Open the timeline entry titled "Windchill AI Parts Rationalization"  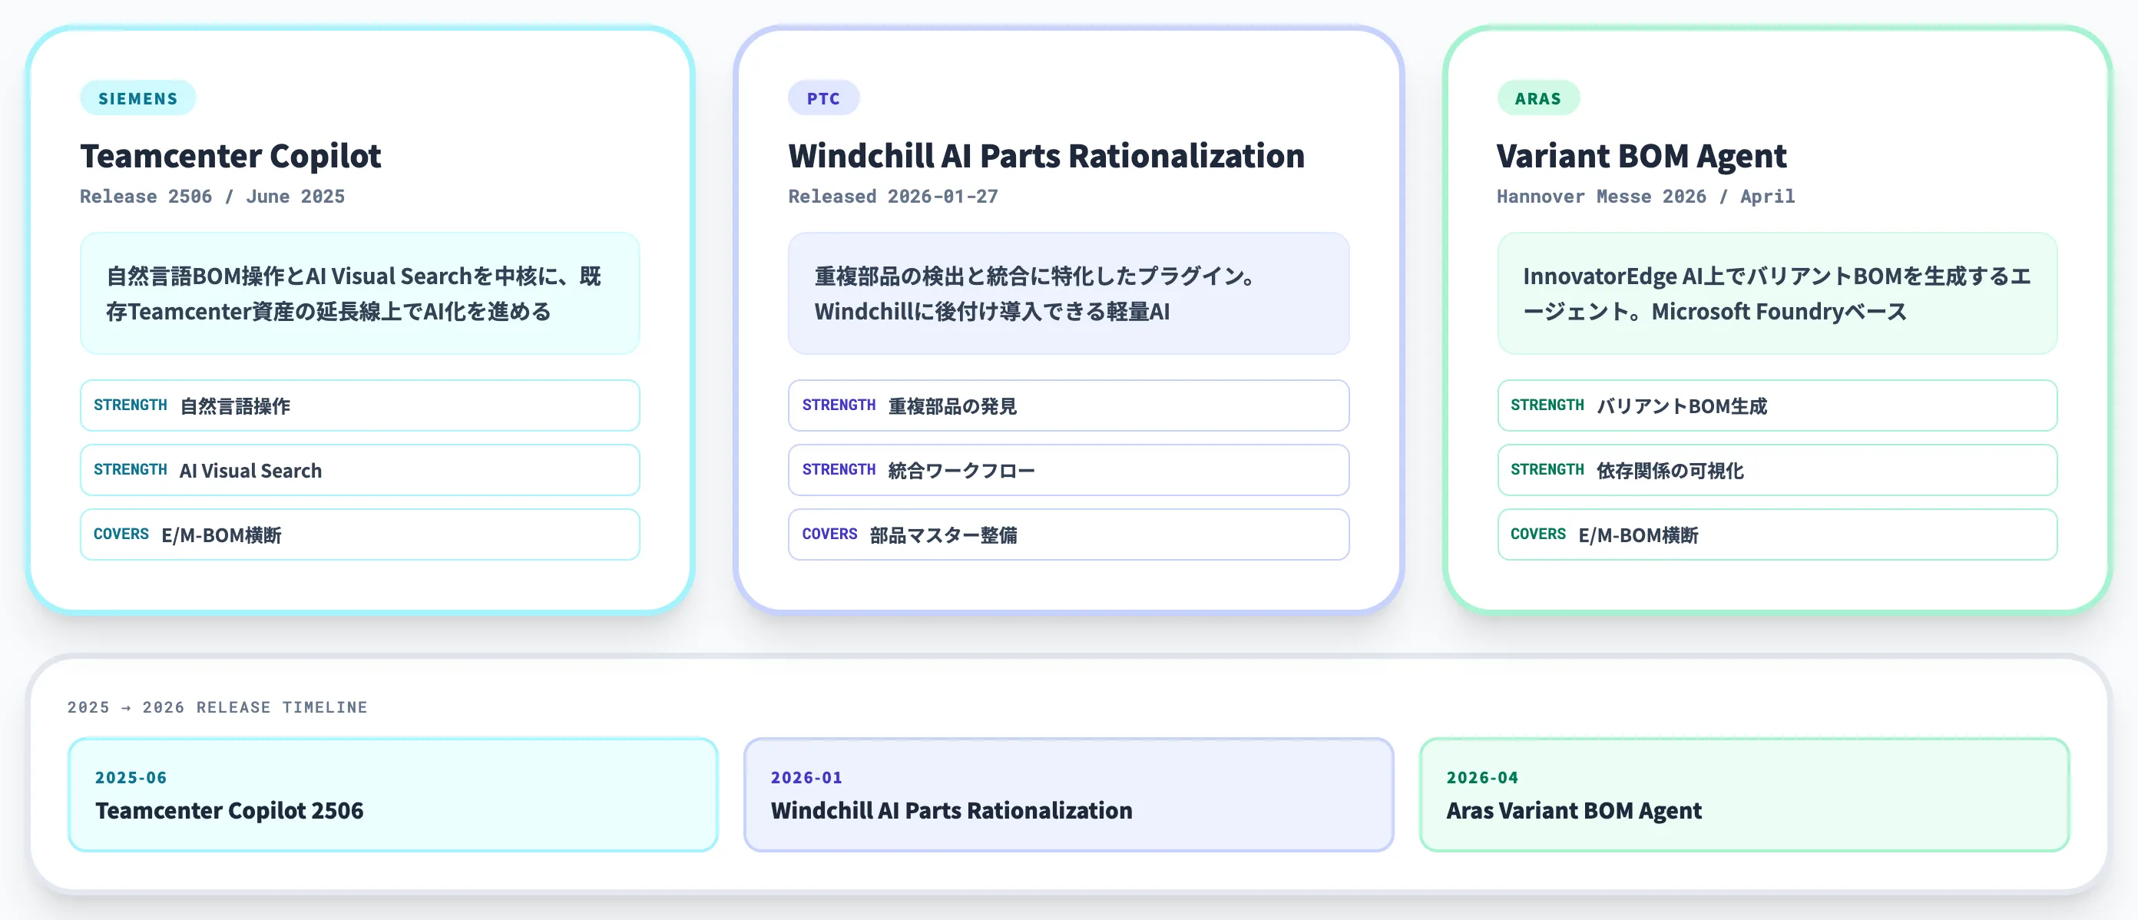click(x=1068, y=795)
